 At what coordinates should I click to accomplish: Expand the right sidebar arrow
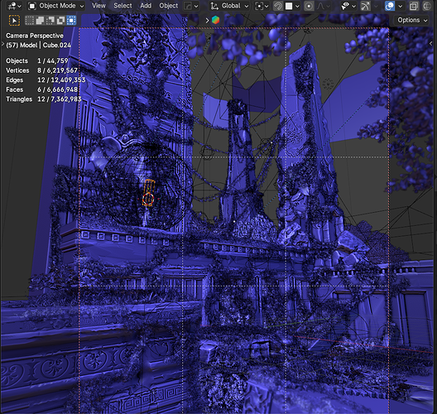(431, 44)
